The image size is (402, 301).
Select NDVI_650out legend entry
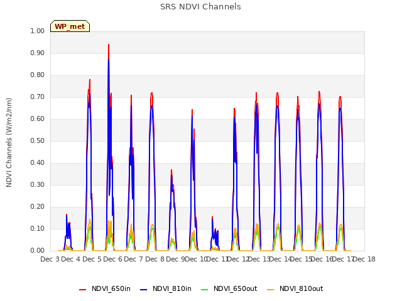pyautogui.click(x=229, y=288)
